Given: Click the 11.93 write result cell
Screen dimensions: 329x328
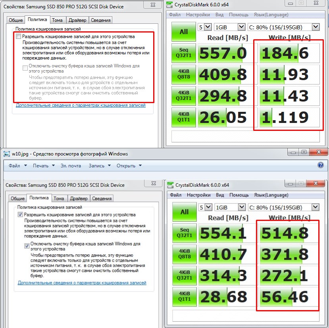Looking at the screenshot, I should click(x=290, y=74).
